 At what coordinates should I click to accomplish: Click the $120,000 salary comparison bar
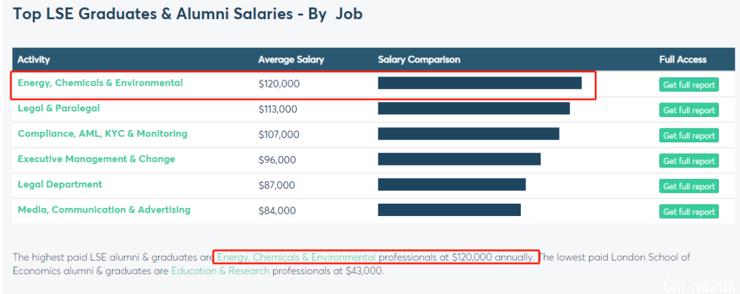480,83
